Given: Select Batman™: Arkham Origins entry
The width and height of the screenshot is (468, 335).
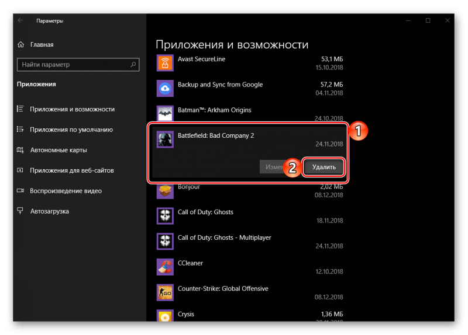Looking at the screenshot, I should (x=215, y=110).
